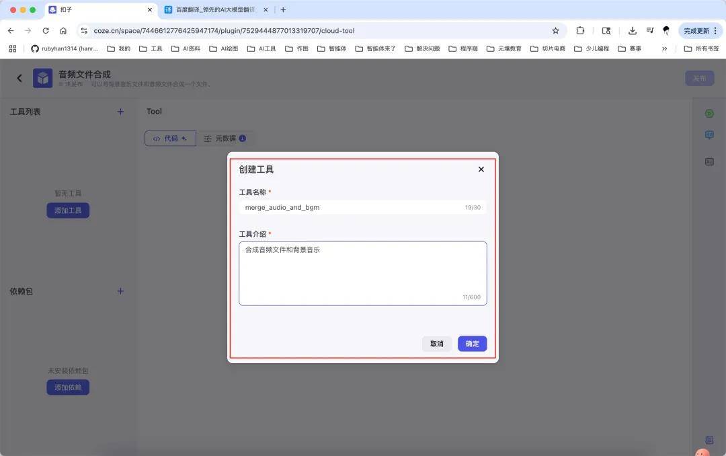
Task: Open 所有书签 folder in bookmarks bar
Action: [701, 48]
